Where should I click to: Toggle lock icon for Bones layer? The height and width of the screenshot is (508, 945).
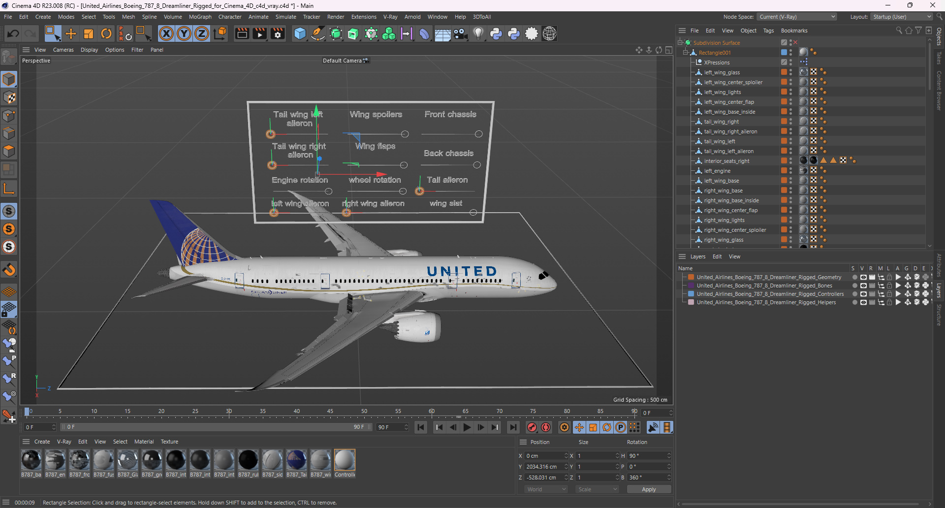point(889,286)
